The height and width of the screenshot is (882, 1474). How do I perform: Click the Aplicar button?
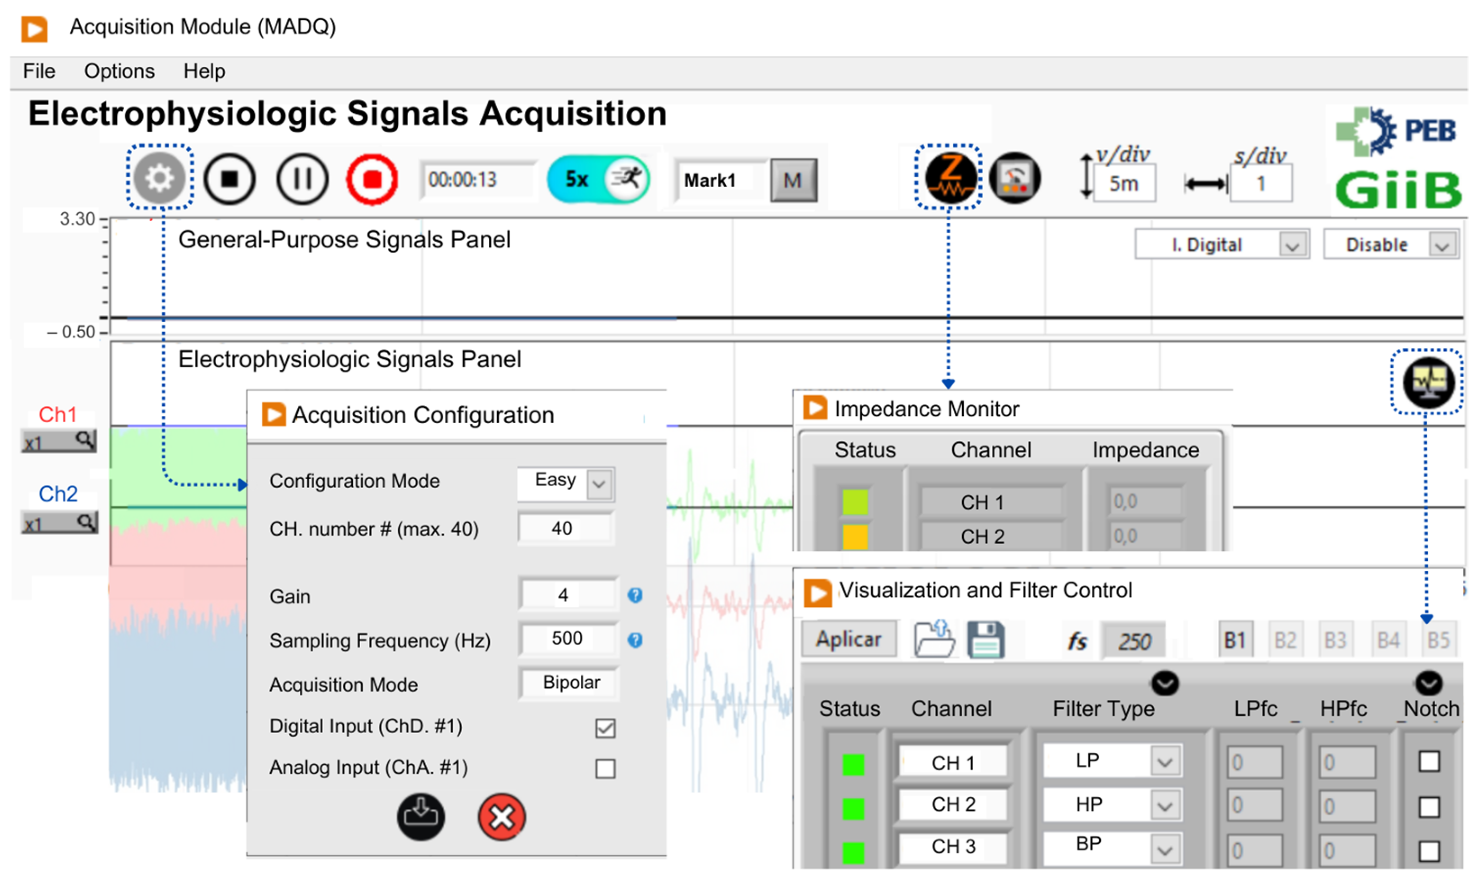tap(849, 639)
